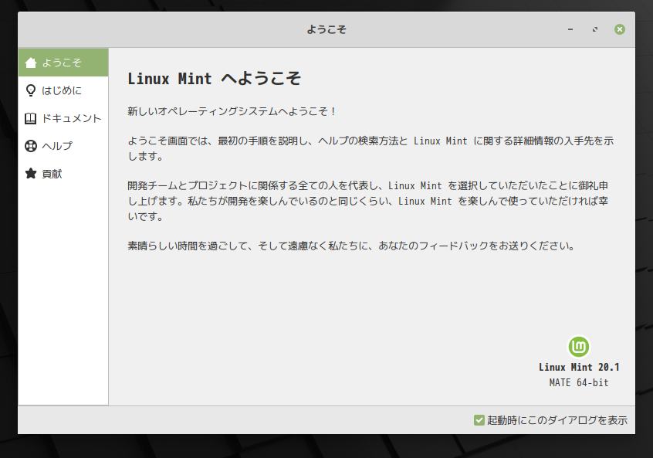The image size is (653, 458).
Task: Click the star icon beside 貢献
Action: click(x=31, y=174)
